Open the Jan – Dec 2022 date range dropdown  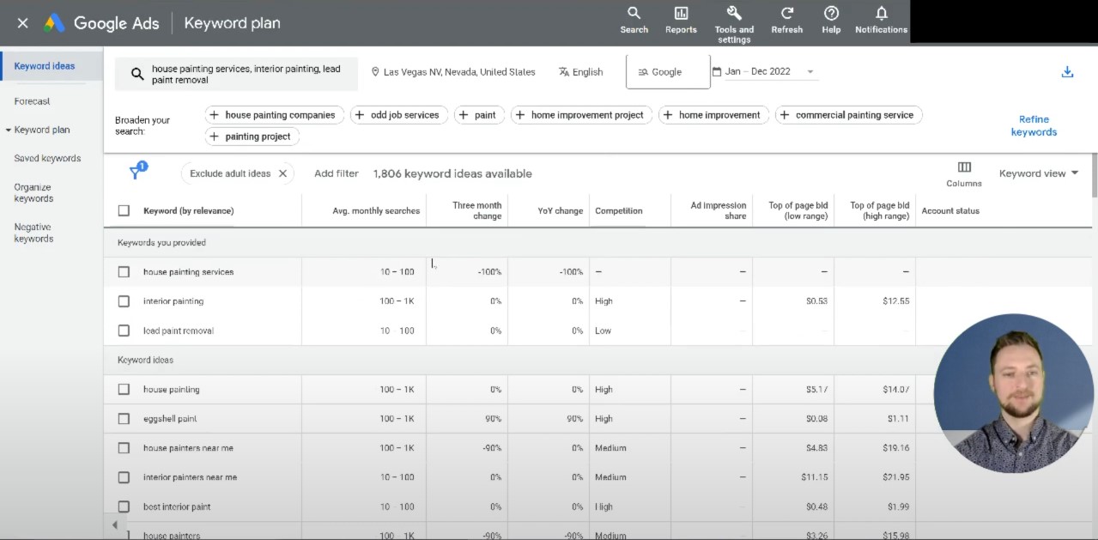(x=764, y=72)
